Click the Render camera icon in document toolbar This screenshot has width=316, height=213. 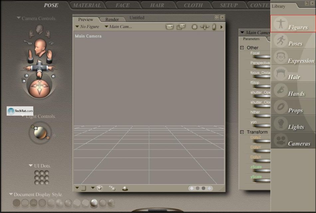(x=170, y=27)
